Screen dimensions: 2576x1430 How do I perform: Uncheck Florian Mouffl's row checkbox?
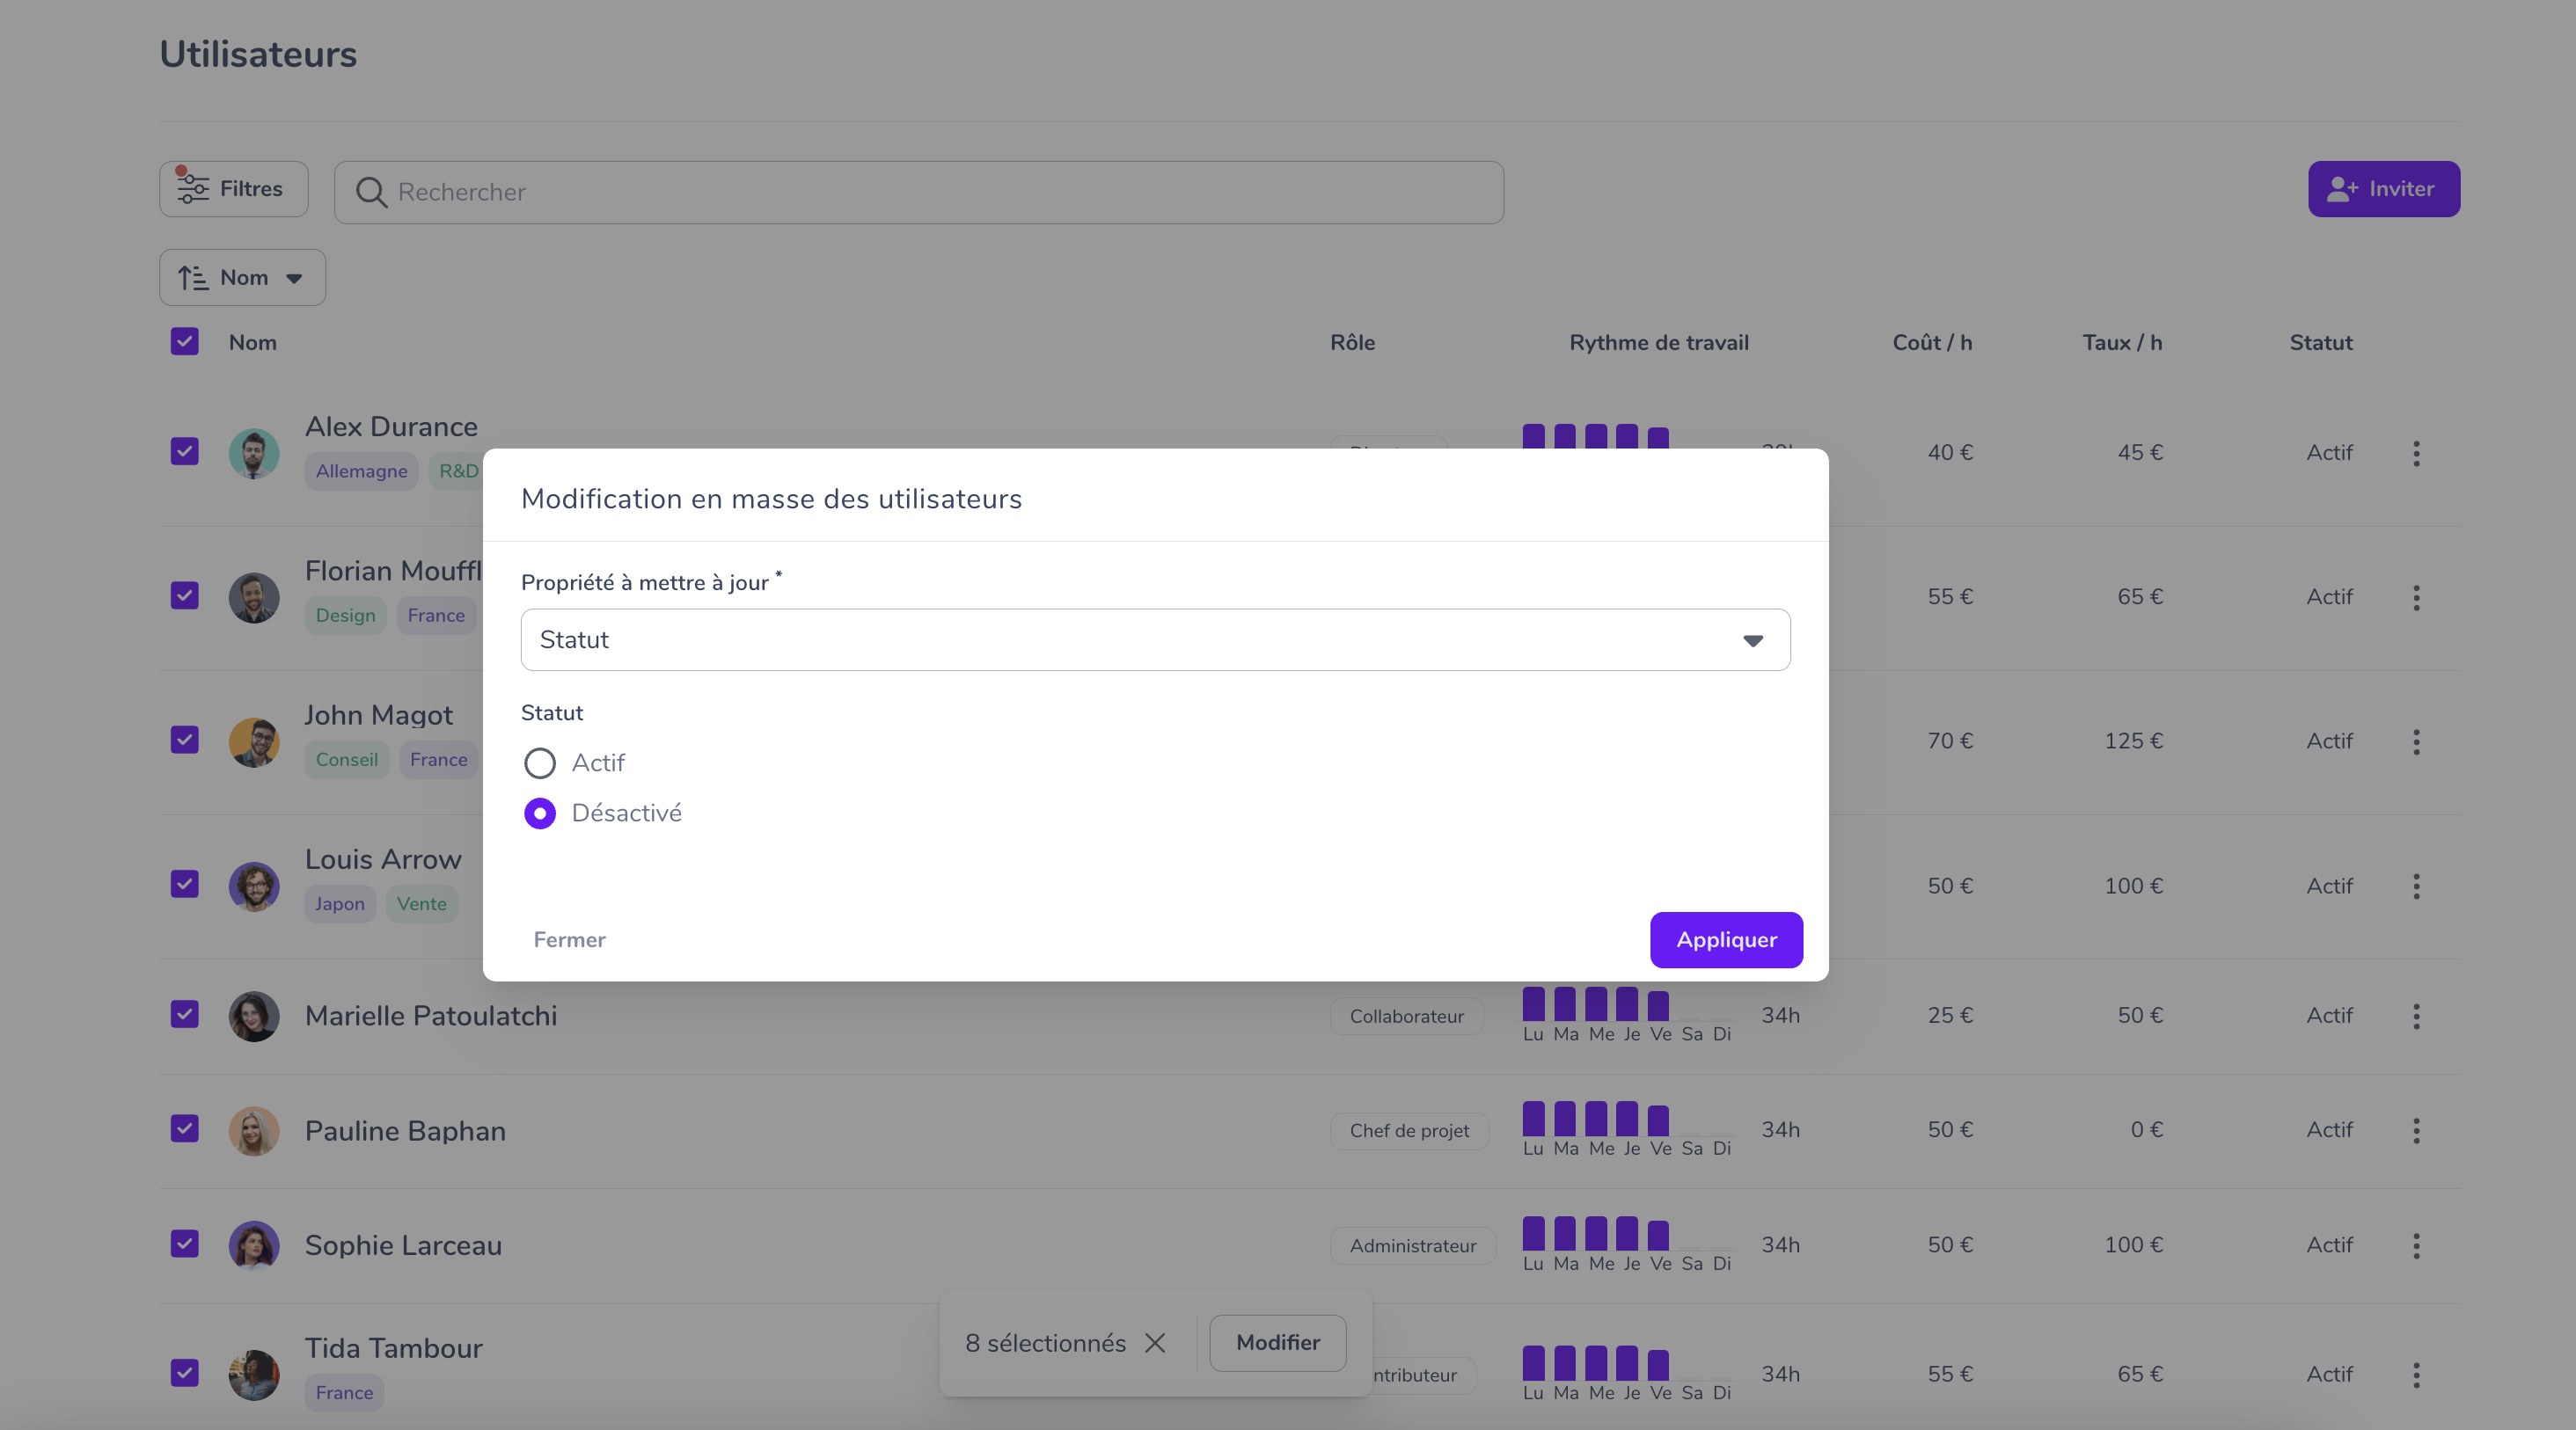click(184, 595)
